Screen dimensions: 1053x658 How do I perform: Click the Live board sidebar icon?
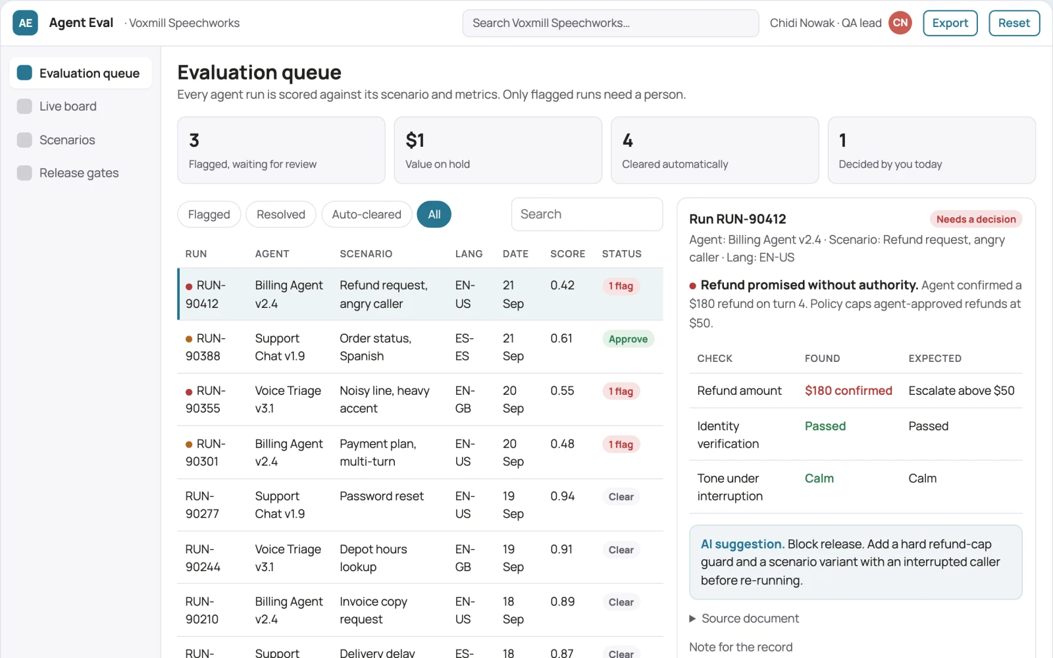click(x=24, y=106)
